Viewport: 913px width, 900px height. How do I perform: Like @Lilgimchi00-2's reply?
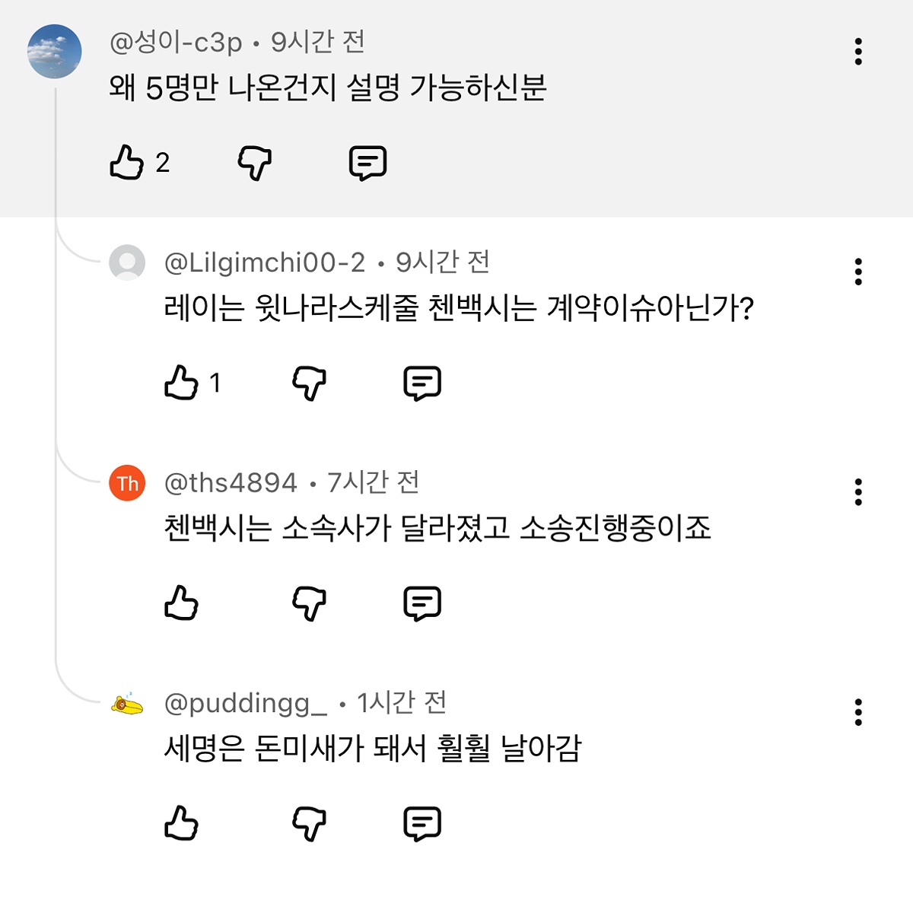click(181, 383)
